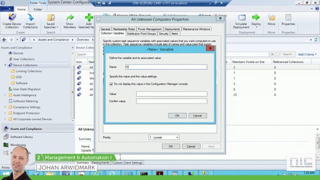Click the Search button in the list view
This screenshot has height=180, width=320.
pos(285,54)
